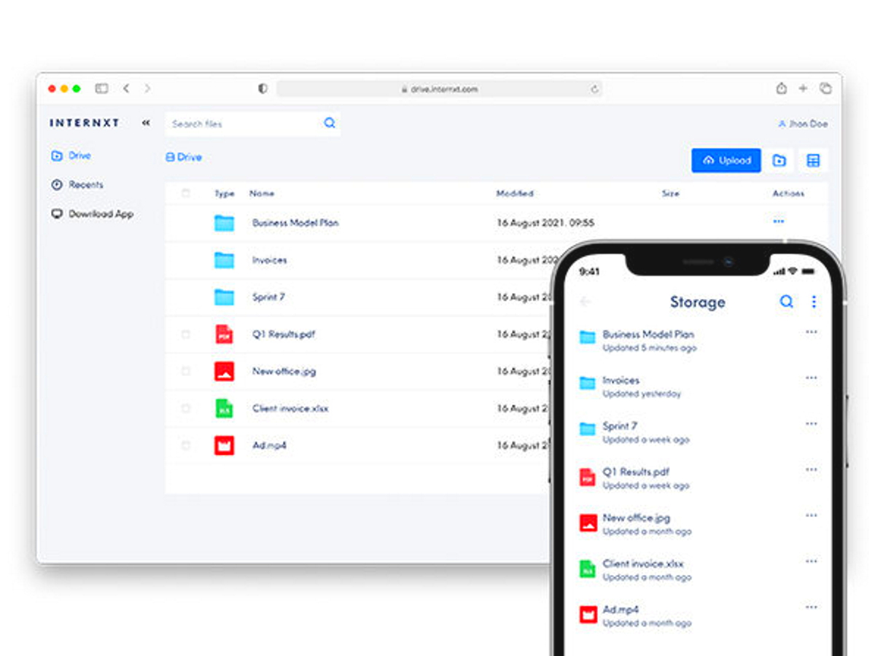
Task: Open the vertical dots menu in phone header
Action: [814, 302]
